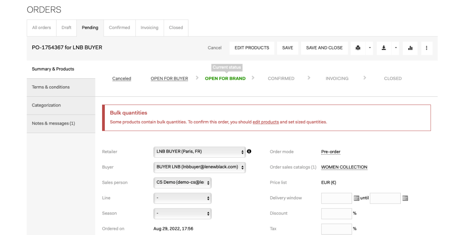The width and height of the screenshot is (471, 235).
Task: Click the CONFIRMED status step
Action: [281, 79]
